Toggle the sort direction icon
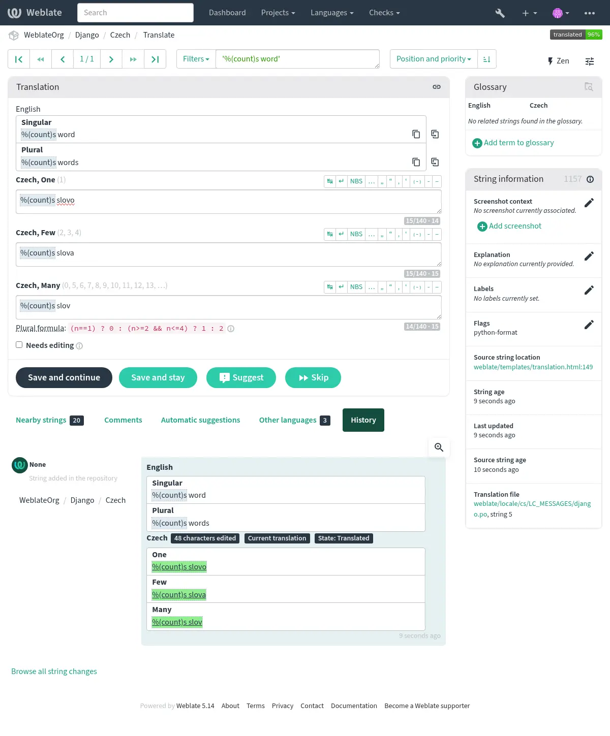610x736 pixels. coord(486,59)
